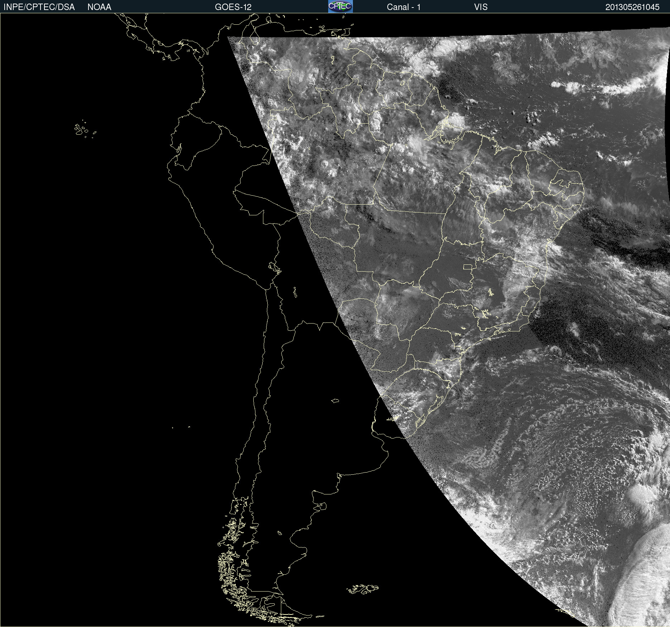670x627 pixels.
Task: Click the Canal - 1 label
Action: point(404,7)
